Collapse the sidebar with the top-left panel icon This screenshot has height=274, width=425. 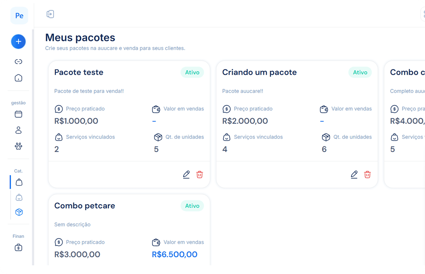[x=50, y=14]
